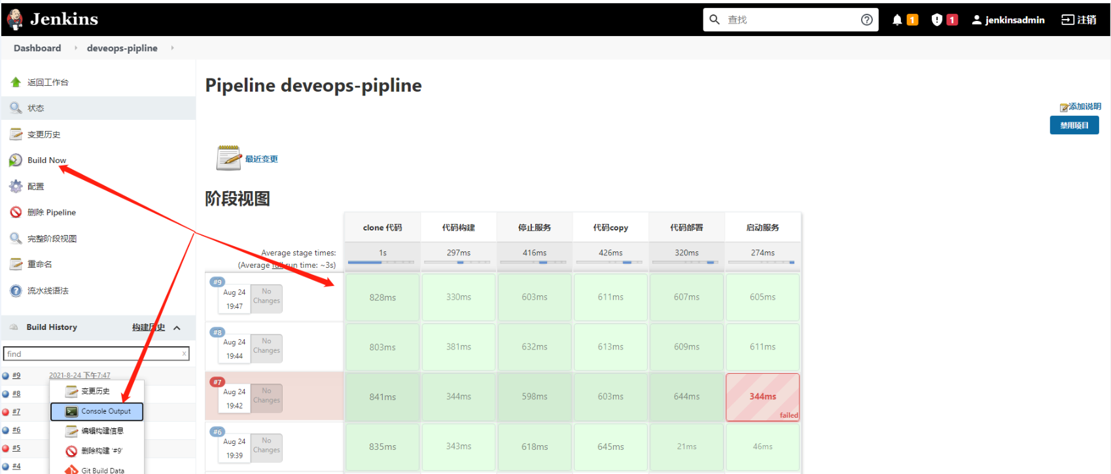Click the 流水线语法 help icon
Screen dimensions: 1111x474
tap(16, 291)
